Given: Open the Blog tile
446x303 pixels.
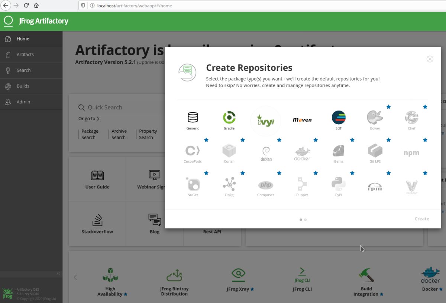Looking at the screenshot, I should coord(155,224).
